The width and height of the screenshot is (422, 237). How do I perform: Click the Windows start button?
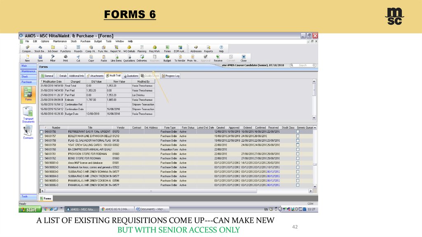click(x=30, y=209)
